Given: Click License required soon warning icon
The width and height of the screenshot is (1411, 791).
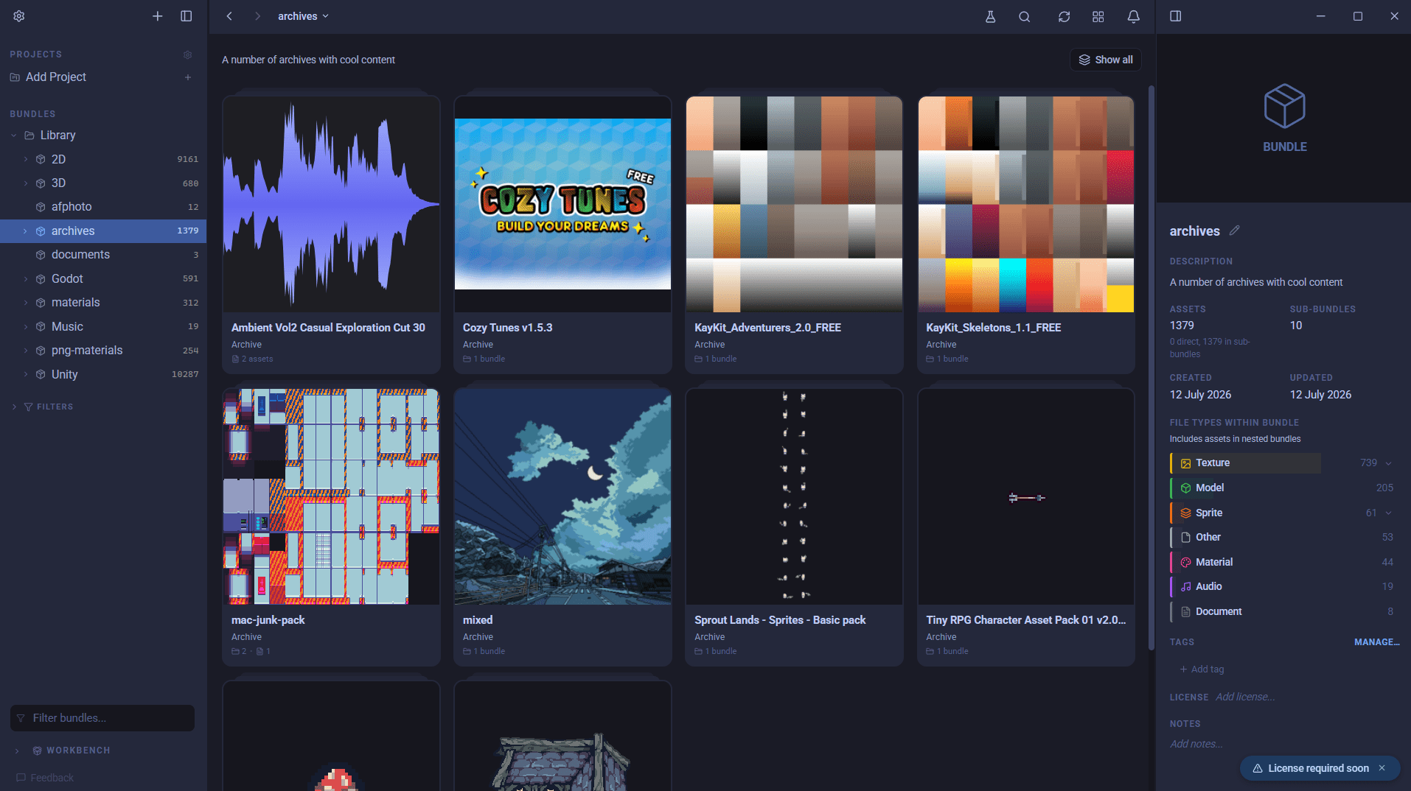Looking at the screenshot, I should click(1258, 768).
